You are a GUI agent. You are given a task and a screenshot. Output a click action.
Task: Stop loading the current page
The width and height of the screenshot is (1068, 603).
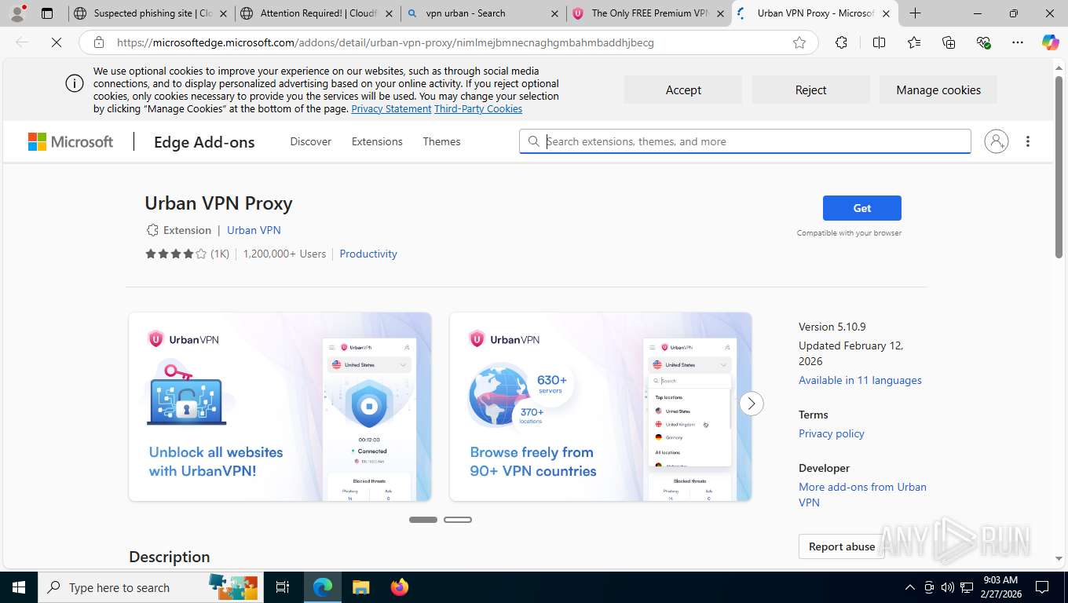click(57, 42)
